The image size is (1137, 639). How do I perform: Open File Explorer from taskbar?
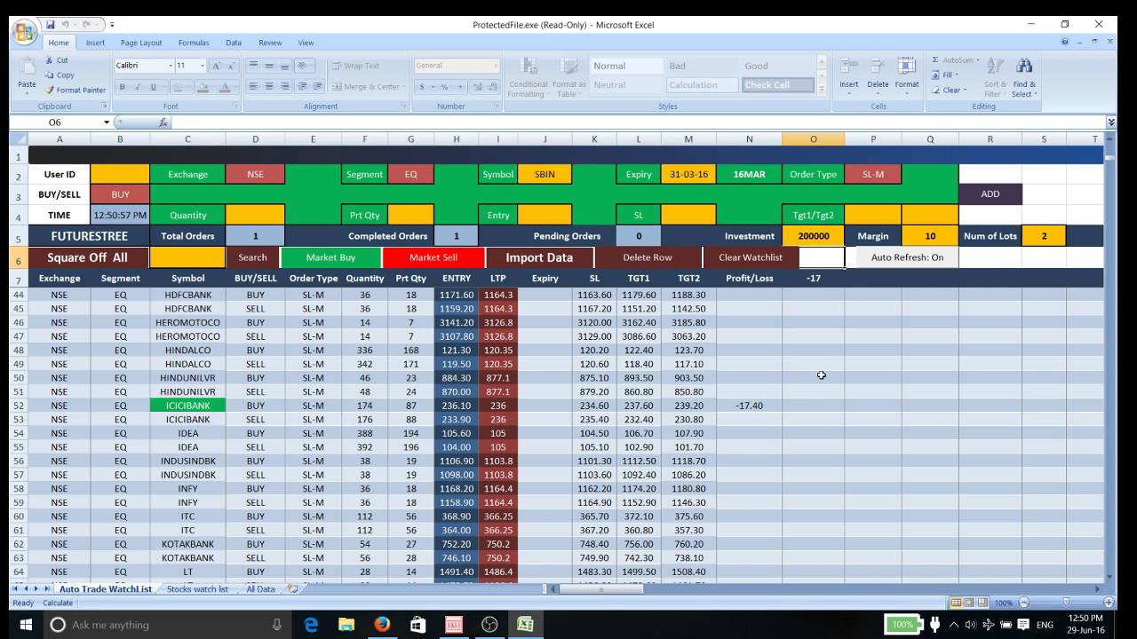(347, 624)
